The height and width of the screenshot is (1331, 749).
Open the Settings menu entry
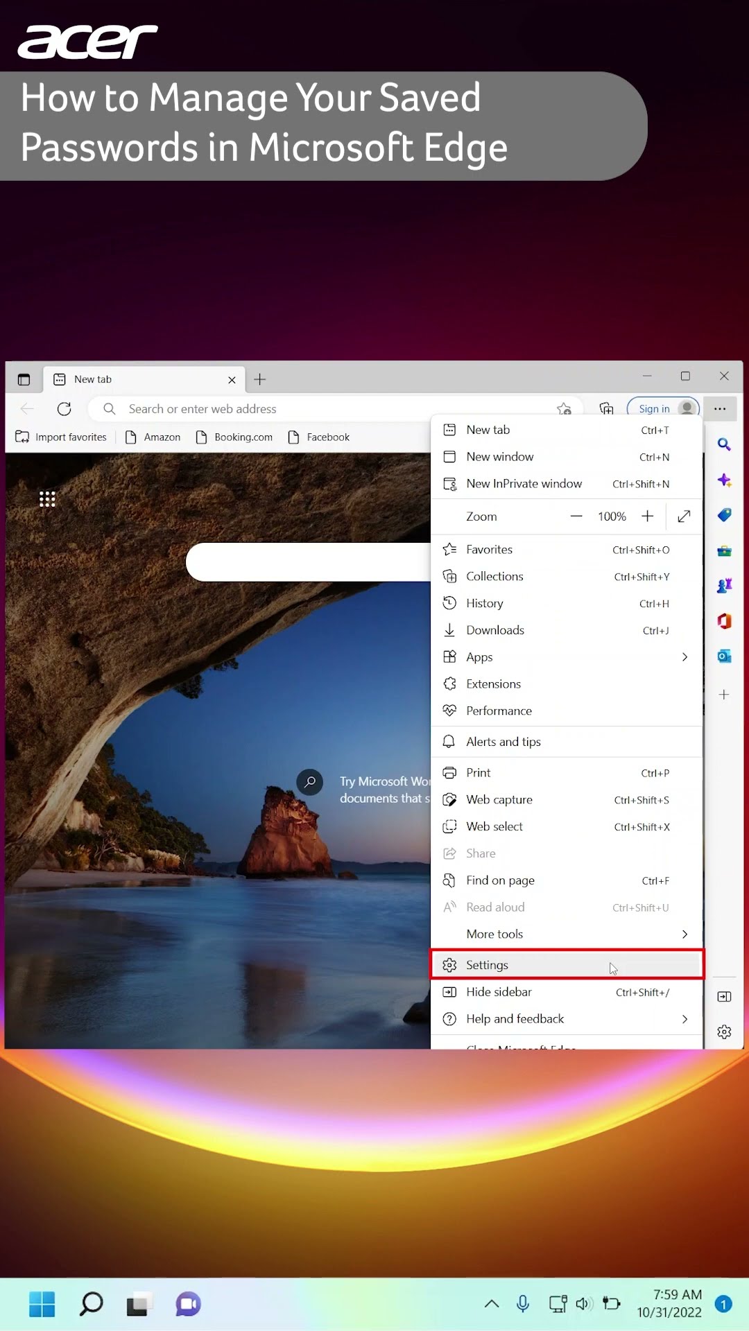click(x=567, y=964)
